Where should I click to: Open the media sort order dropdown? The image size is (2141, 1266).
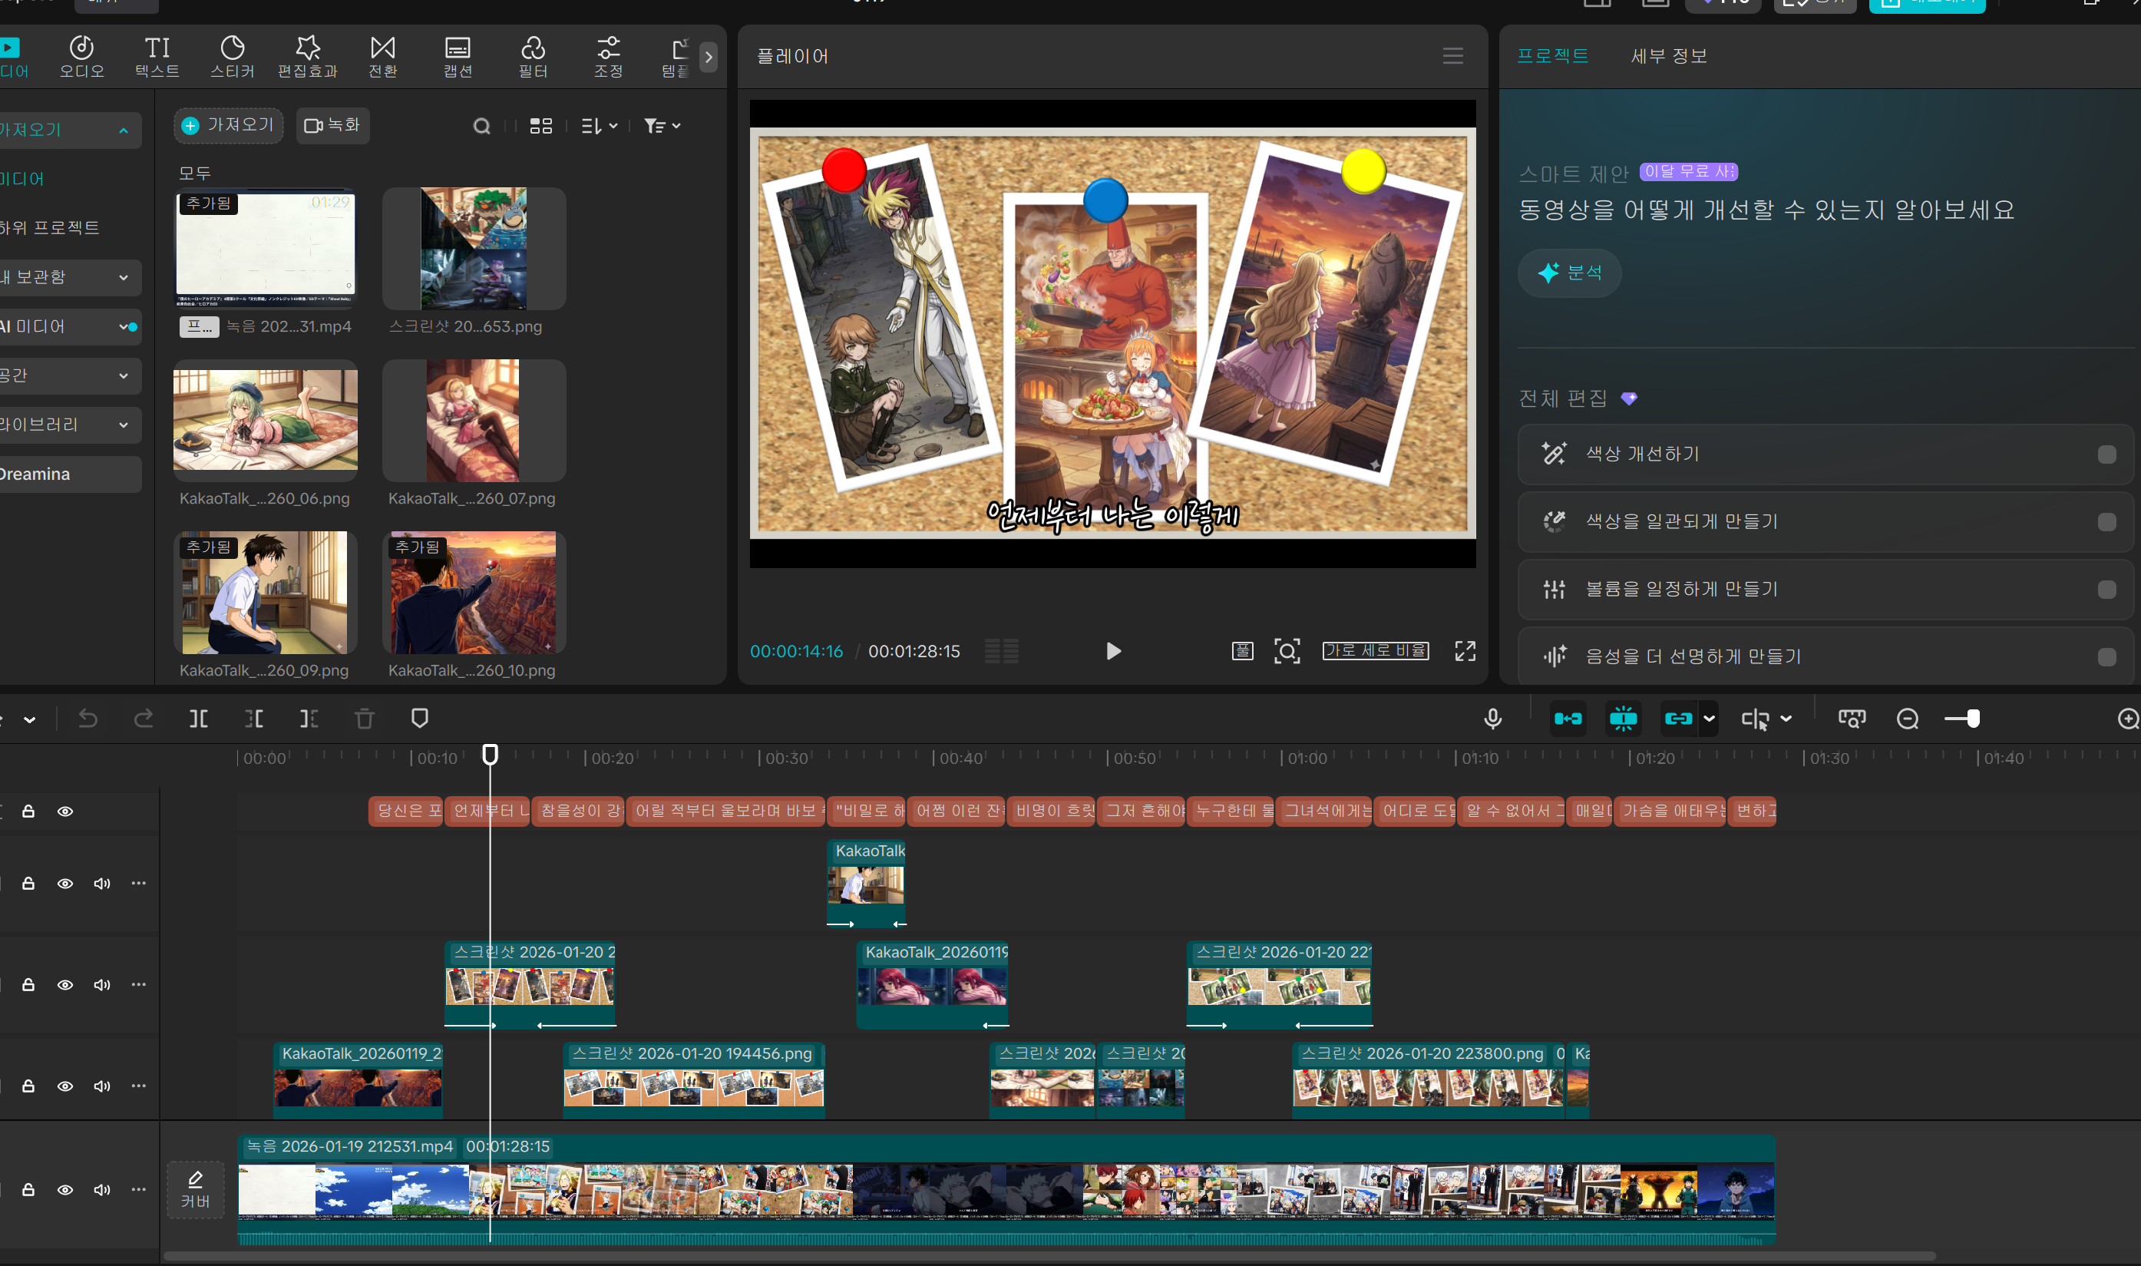599,126
